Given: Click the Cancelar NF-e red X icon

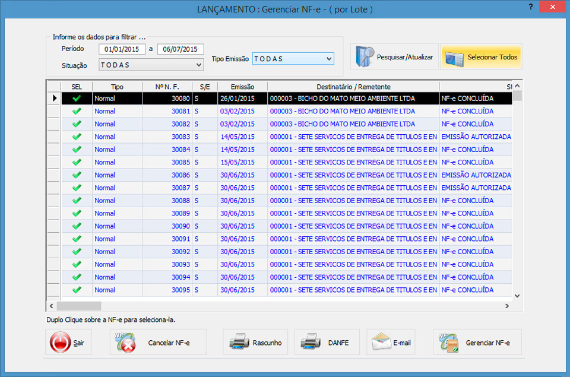Looking at the screenshot, I should [125, 342].
